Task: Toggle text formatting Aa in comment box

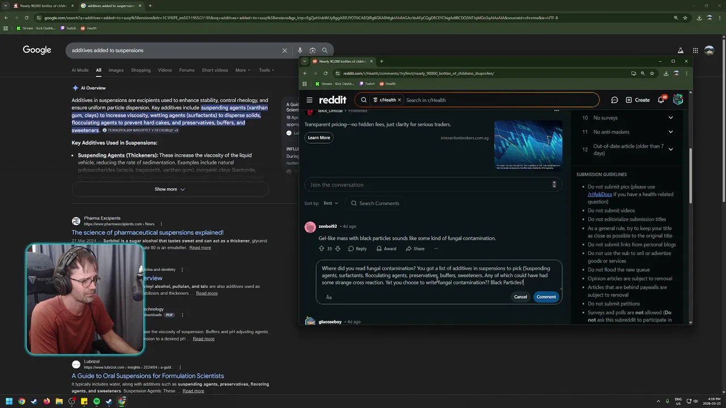Action: [x=329, y=297]
